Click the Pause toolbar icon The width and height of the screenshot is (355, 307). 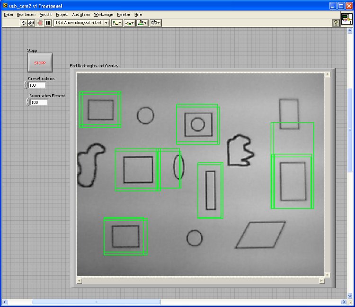[48, 23]
